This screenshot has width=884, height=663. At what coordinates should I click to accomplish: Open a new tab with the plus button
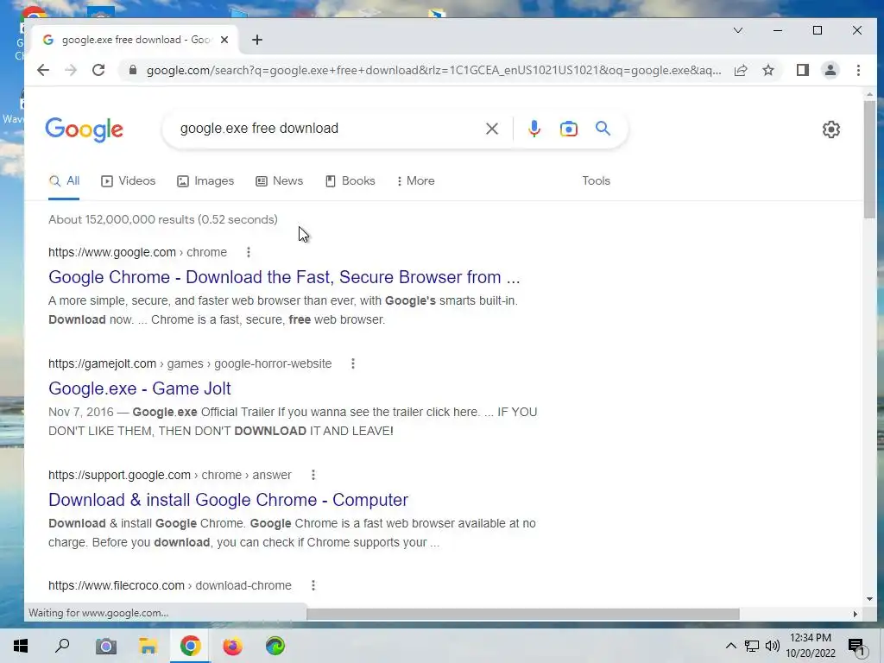pos(257,40)
